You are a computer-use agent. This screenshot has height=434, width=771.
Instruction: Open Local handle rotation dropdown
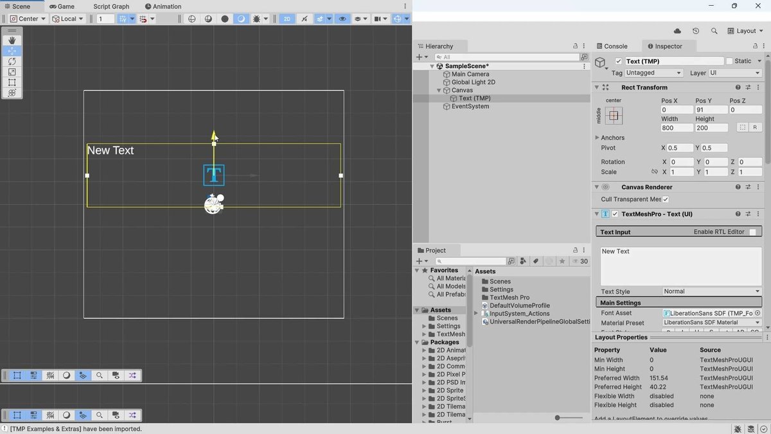tap(68, 19)
